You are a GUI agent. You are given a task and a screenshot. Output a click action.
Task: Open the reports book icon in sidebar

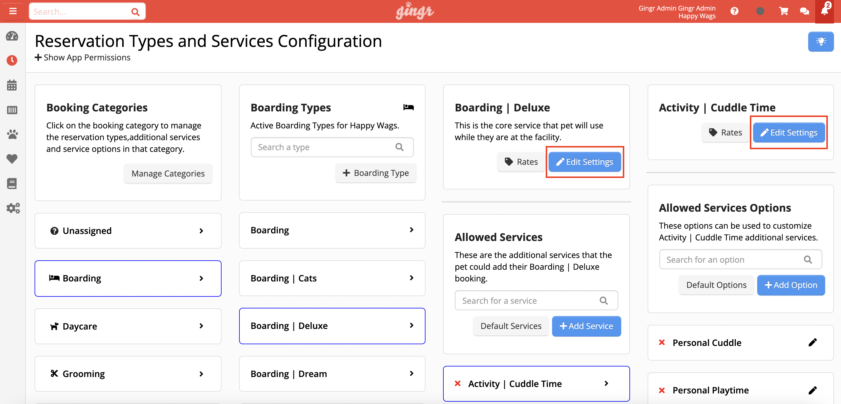point(12,183)
